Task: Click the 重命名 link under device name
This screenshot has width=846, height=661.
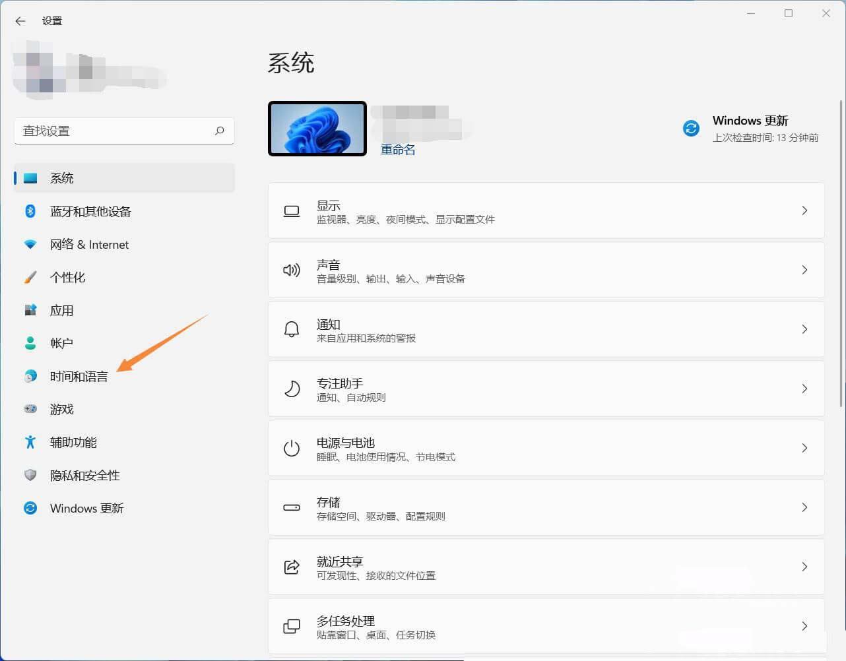Action: [397, 149]
